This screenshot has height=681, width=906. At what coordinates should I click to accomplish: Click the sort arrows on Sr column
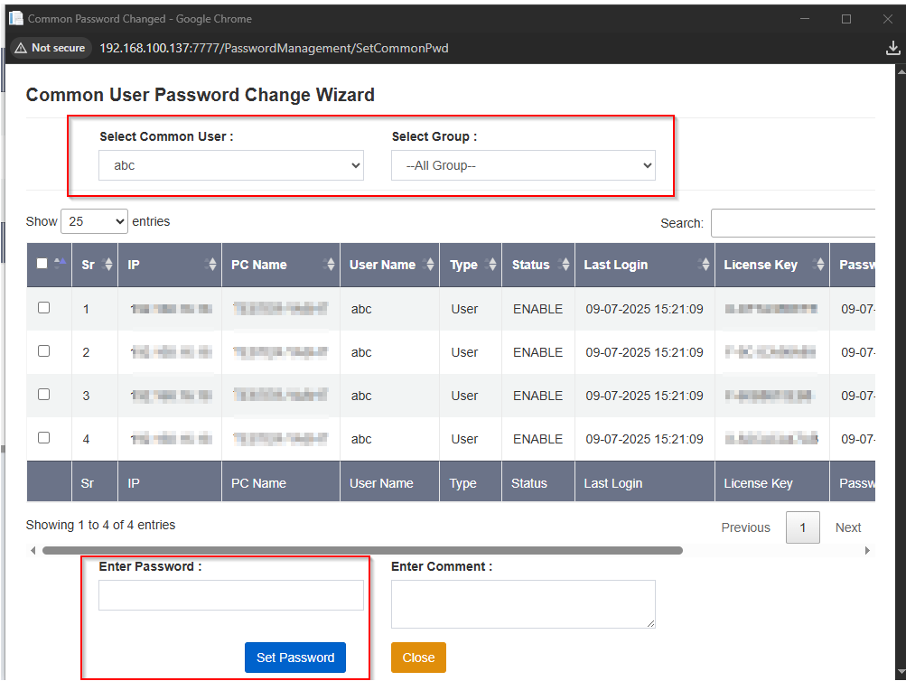pyautogui.click(x=108, y=265)
